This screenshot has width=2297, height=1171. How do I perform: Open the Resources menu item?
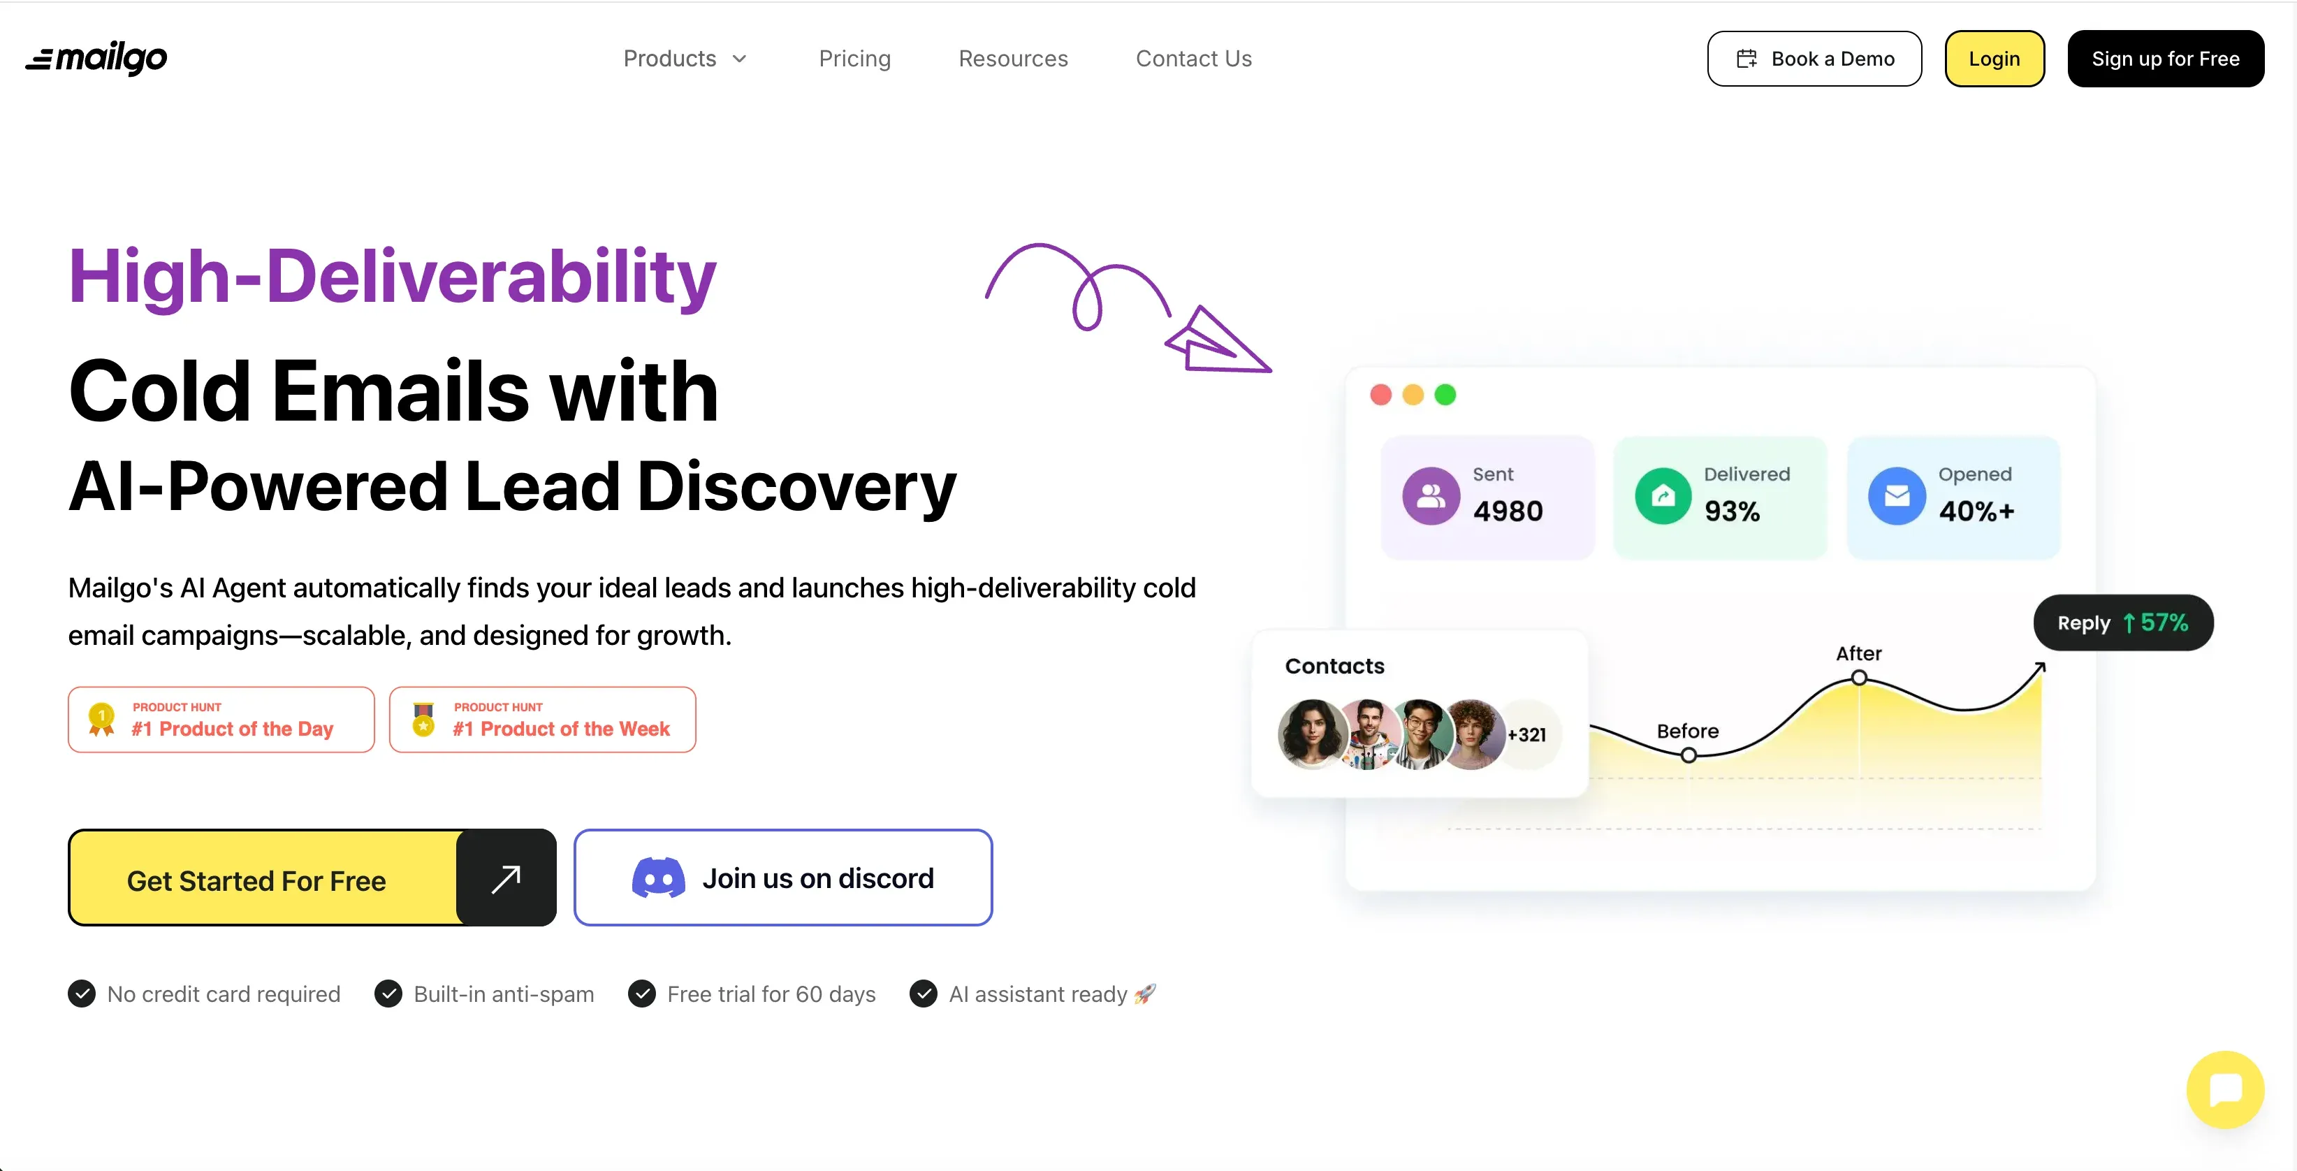[x=1013, y=59]
